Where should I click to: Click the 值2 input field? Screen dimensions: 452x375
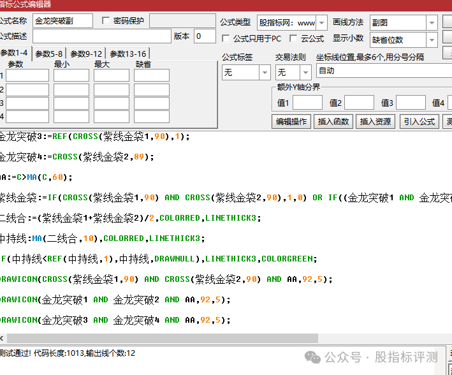click(359, 103)
